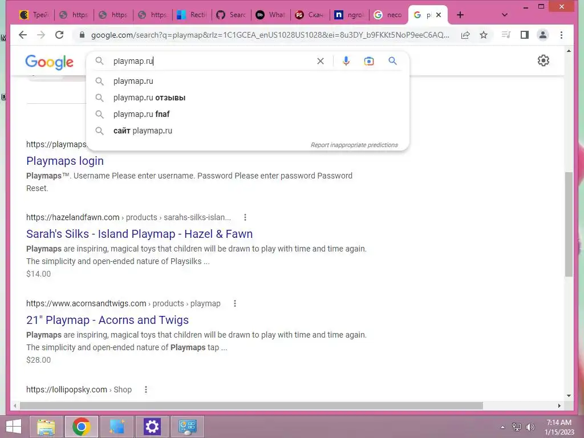
Task: Open more options for acornsandtwigs.com result
Action: pos(234,303)
